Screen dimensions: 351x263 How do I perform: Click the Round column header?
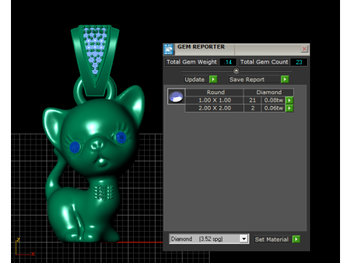(x=215, y=92)
